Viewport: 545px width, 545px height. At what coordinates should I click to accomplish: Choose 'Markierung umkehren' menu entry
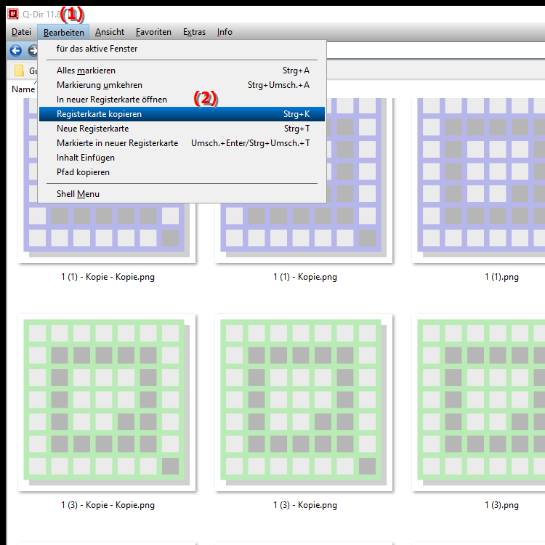pyautogui.click(x=182, y=85)
